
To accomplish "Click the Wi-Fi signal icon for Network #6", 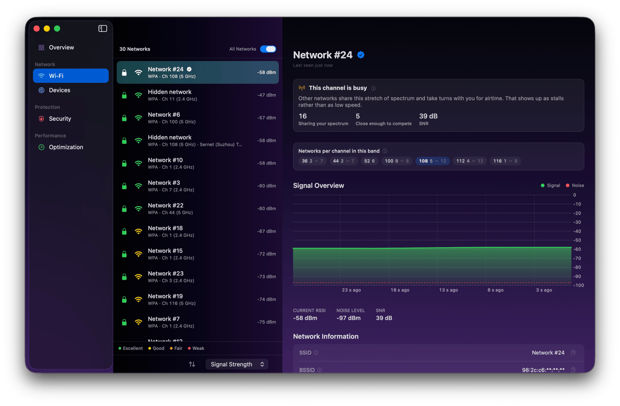I will tap(138, 118).
